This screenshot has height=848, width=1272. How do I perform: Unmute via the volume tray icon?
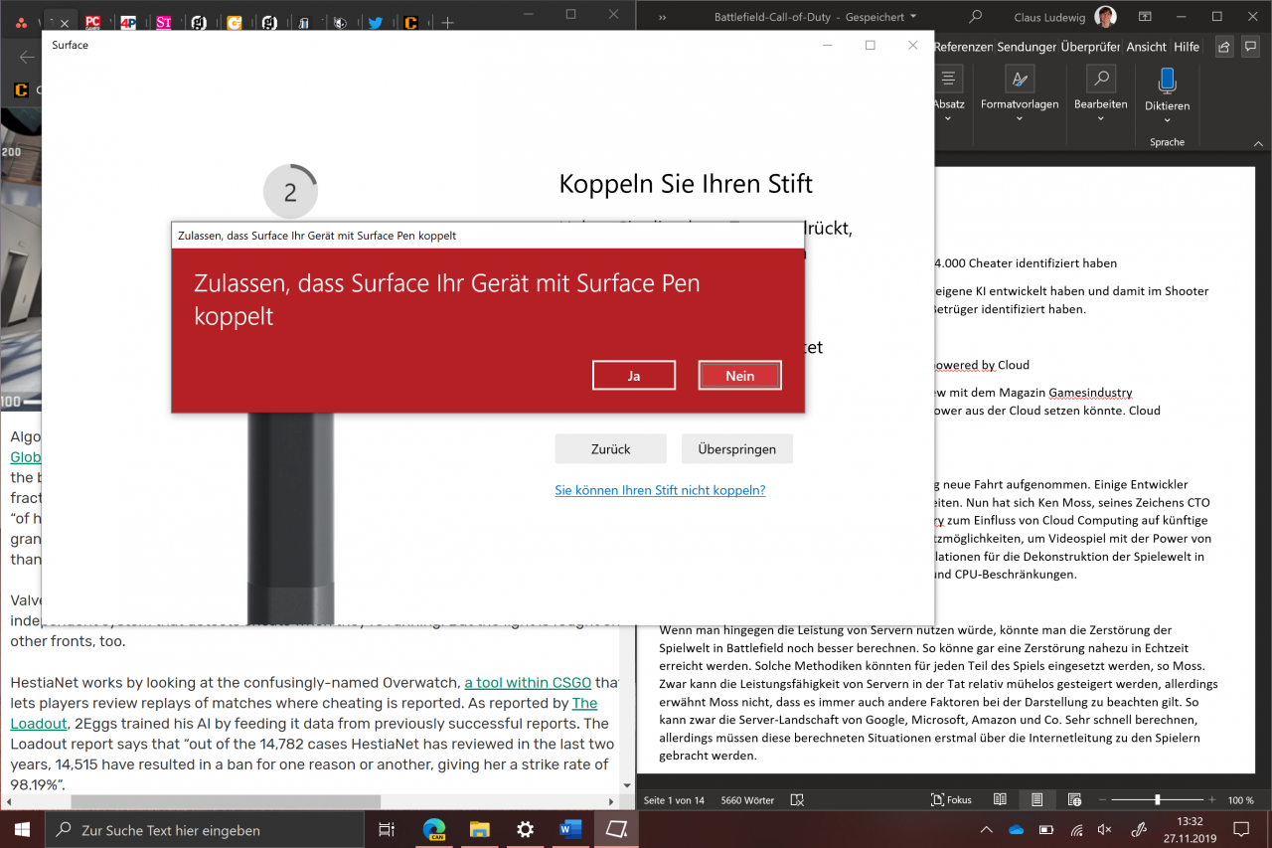(x=1104, y=829)
